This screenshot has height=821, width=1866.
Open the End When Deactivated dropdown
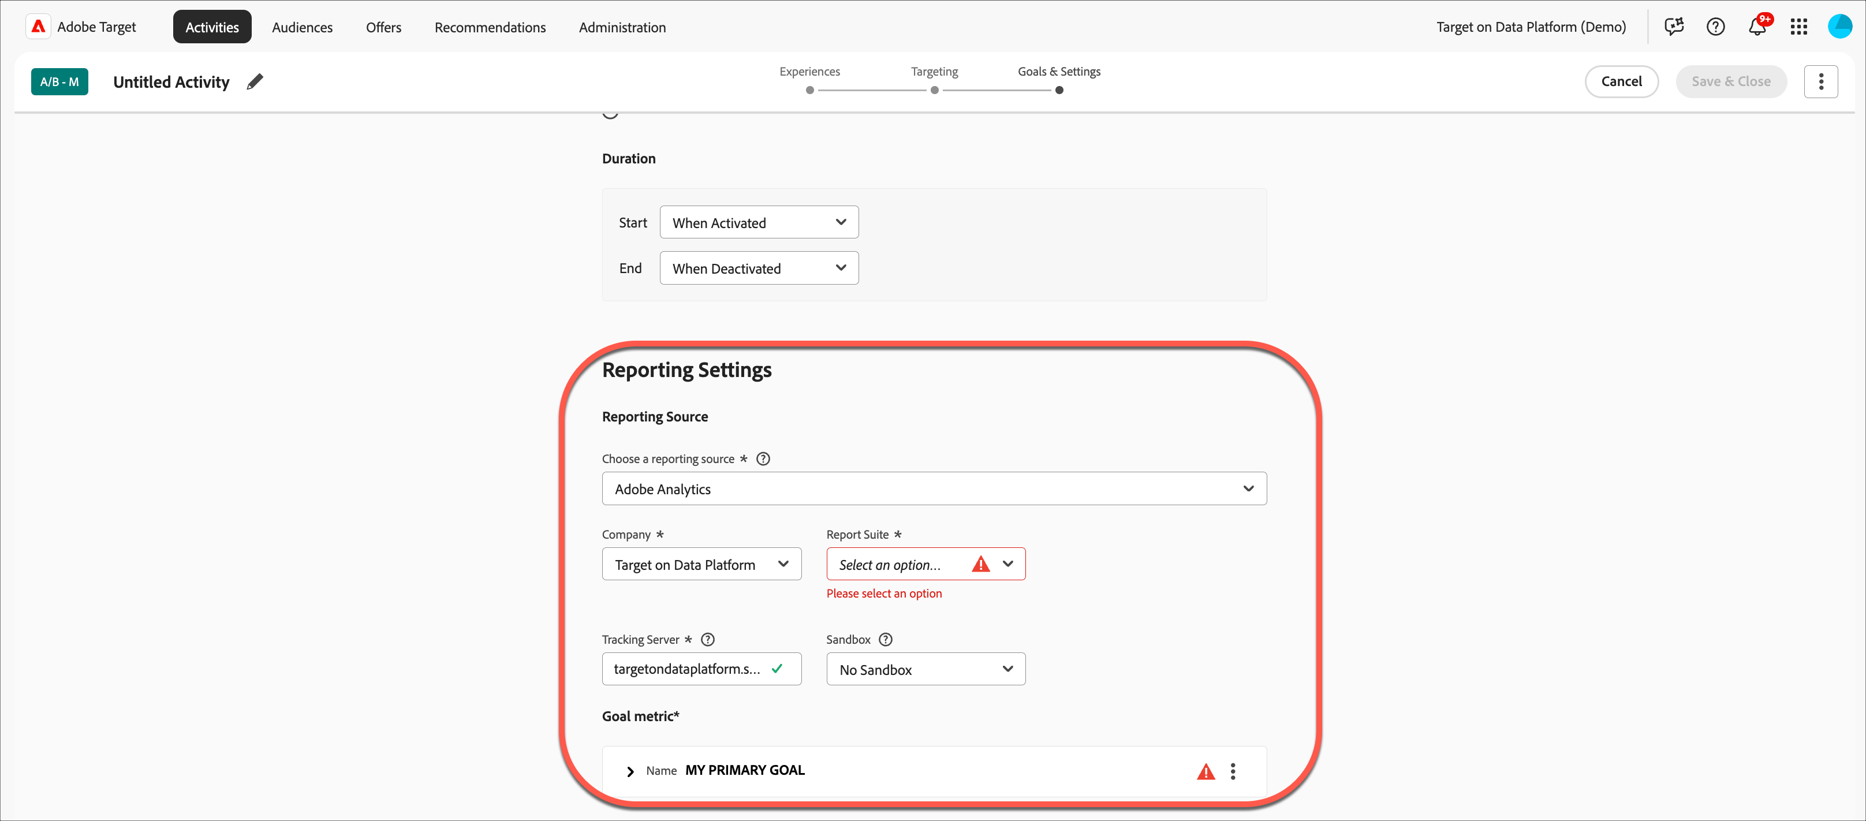click(759, 268)
